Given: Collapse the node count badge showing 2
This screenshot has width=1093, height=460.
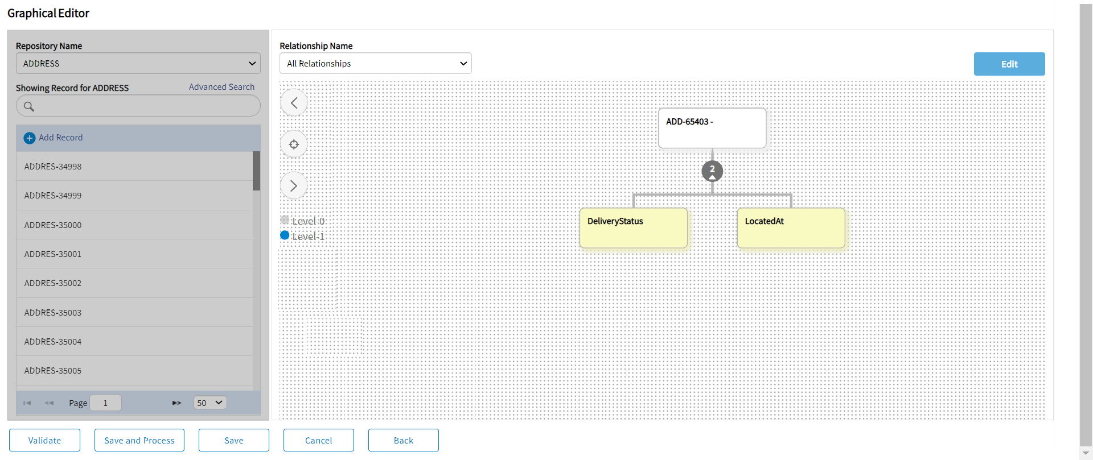Looking at the screenshot, I should (712, 171).
